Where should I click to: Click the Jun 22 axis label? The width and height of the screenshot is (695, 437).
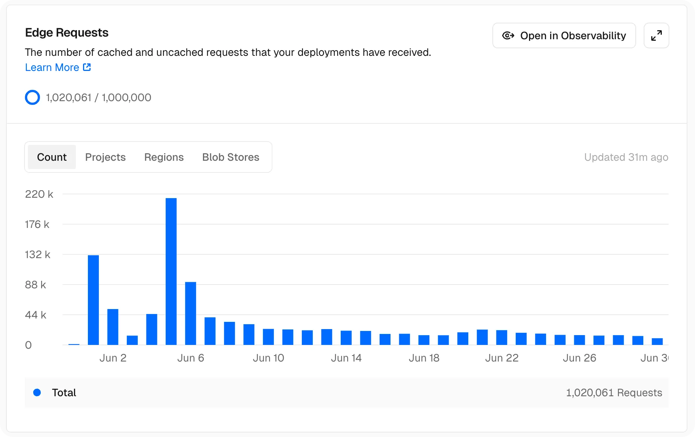coord(501,358)
